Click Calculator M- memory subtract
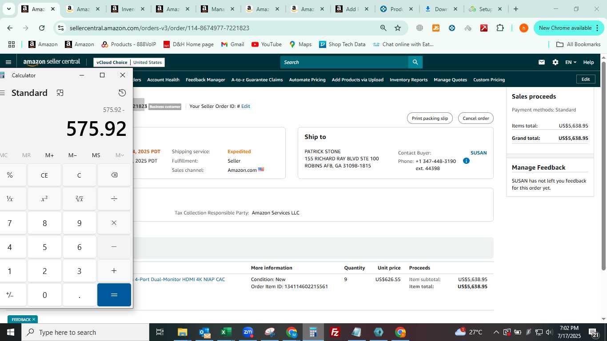607x341 pixels. tap(72, 155)
